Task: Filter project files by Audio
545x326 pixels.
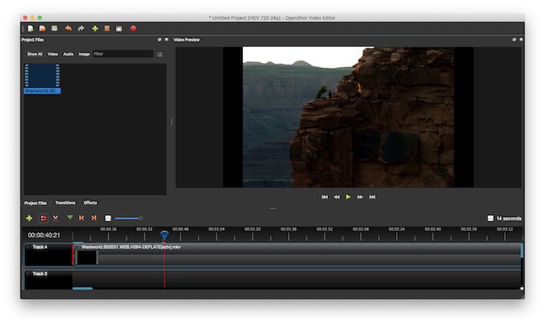Action: point(68,54)
